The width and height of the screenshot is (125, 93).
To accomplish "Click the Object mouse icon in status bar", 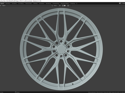I will pos(16,92).
